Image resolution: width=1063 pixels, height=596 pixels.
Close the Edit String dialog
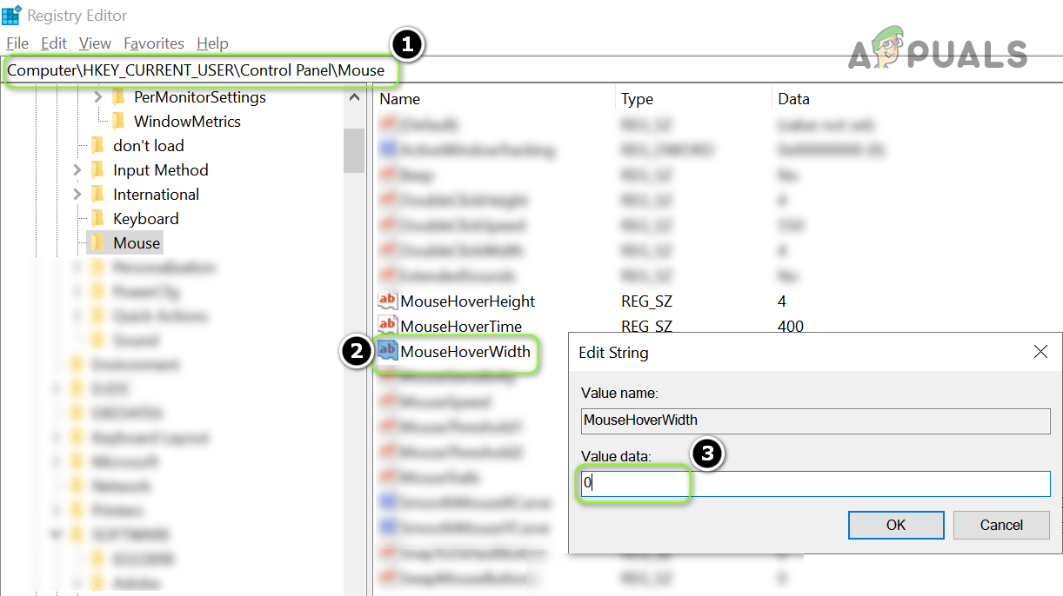click(1040, 352)
